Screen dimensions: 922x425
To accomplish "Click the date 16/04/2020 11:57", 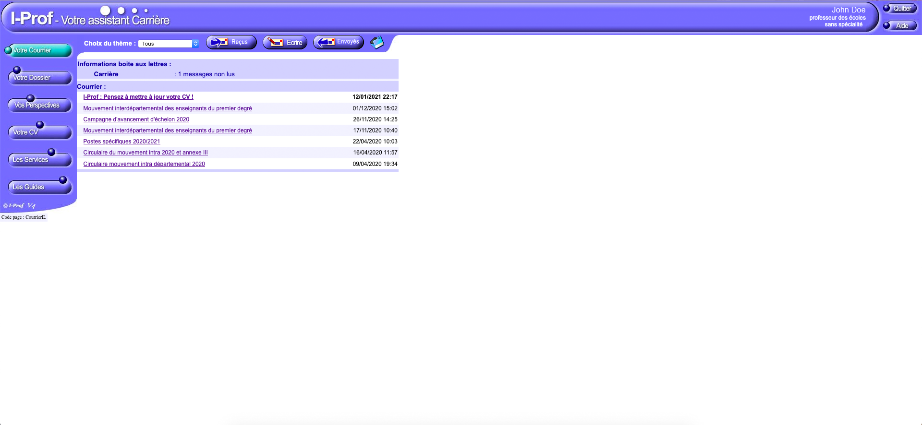I will 375,153.
